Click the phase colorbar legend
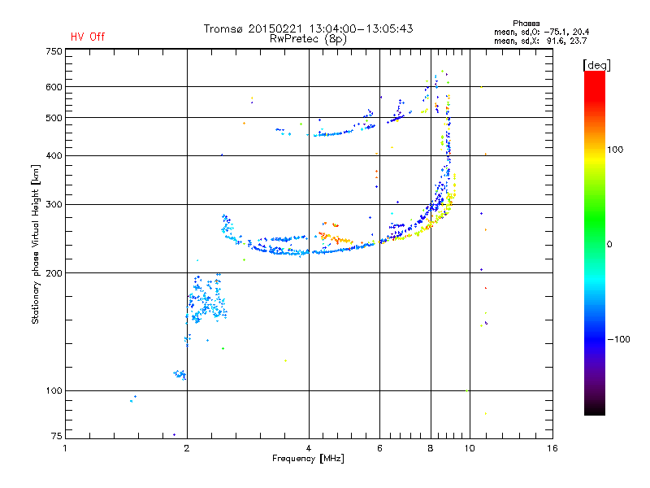 pyautogui.click(x=595, y=242)
